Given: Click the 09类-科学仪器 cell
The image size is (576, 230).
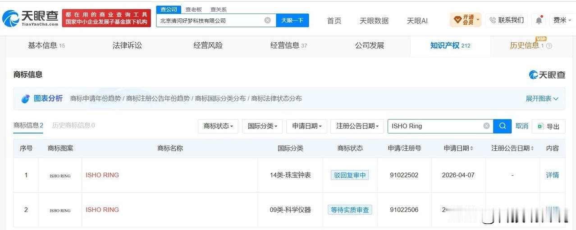Looking at the screenshot, I should pos(290,210).
